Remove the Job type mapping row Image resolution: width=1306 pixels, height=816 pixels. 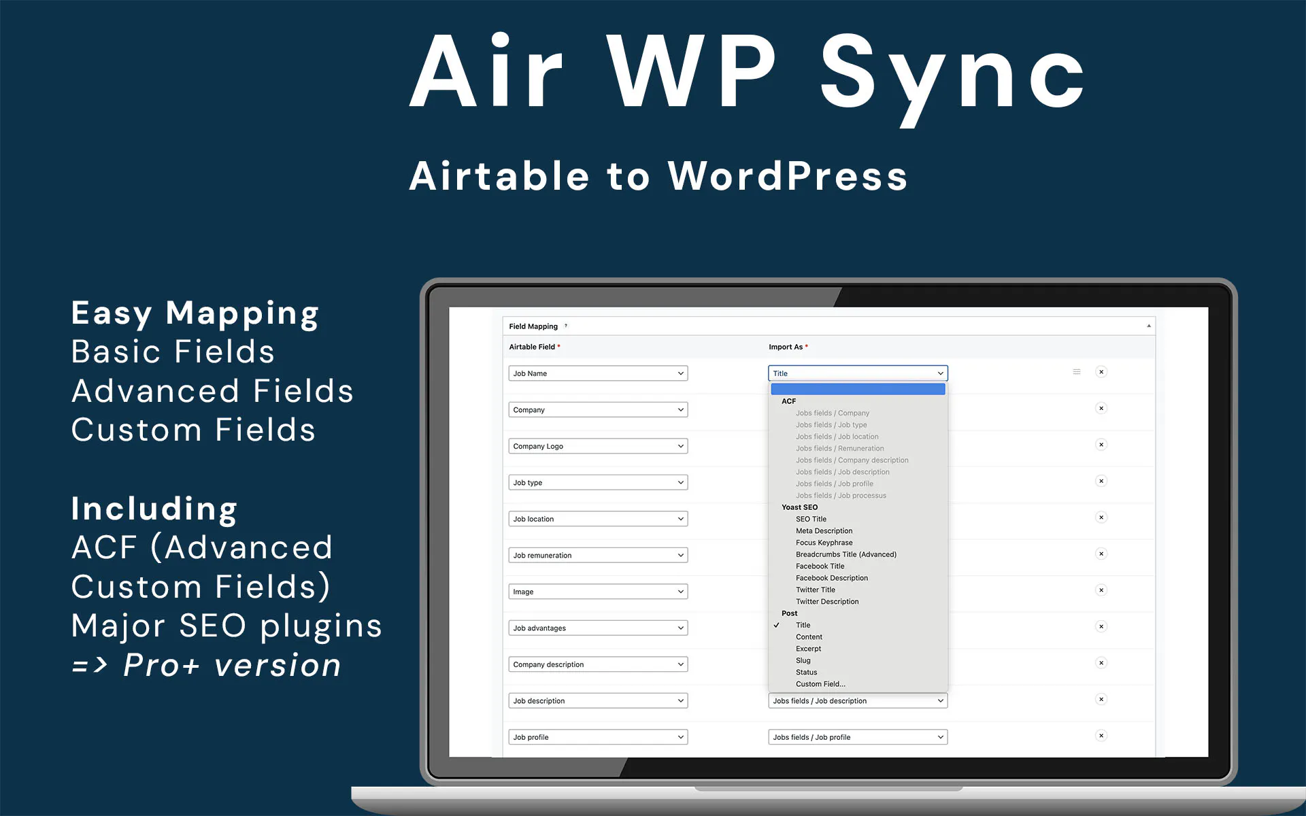1101,481
